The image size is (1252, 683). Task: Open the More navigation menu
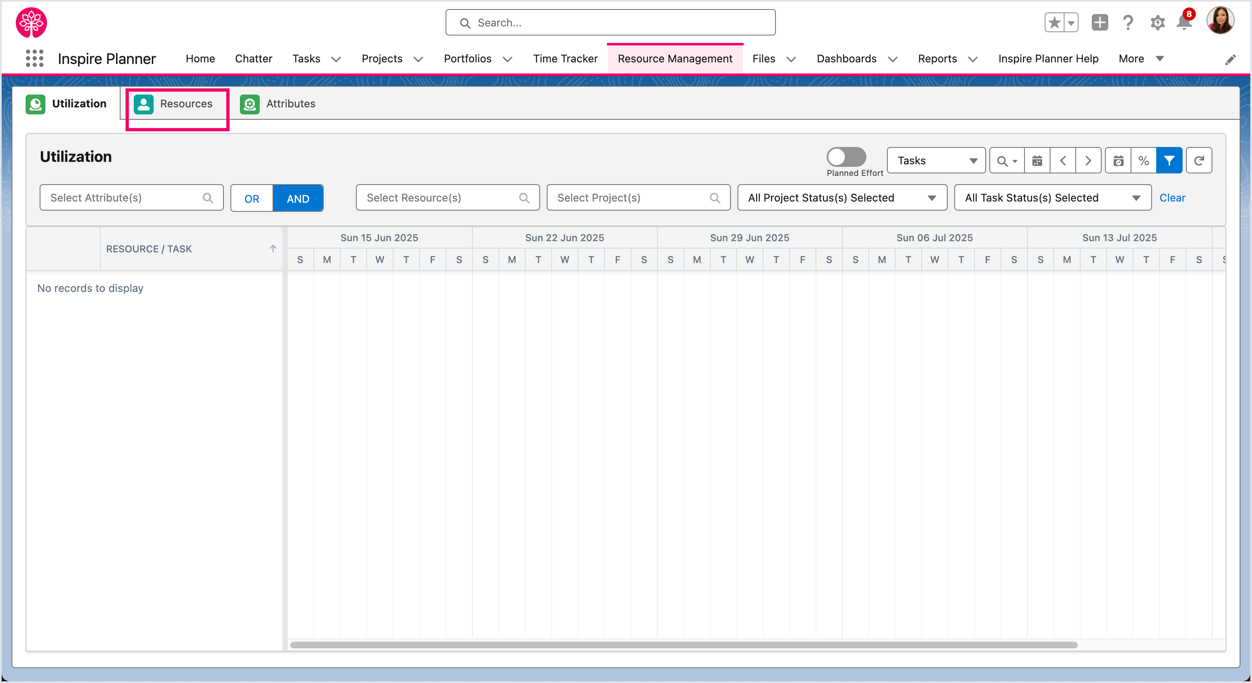pos(1141,59)
